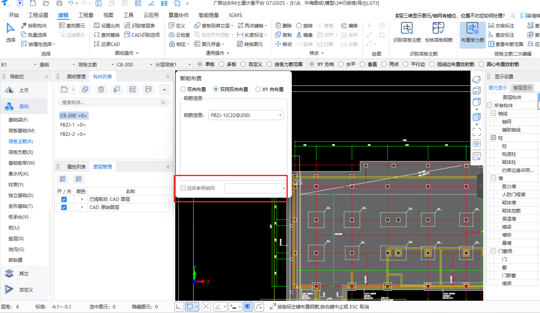Click the undo arrow in title bar
The image size is (540, 313).
71,3
